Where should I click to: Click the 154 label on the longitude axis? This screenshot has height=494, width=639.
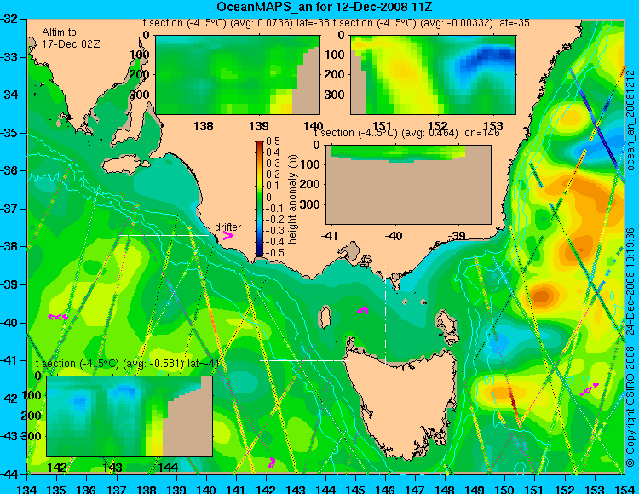point(625,489)
